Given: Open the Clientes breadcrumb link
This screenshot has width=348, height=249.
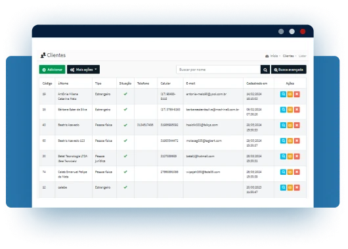Looking at the screenshot, I should tap(288, 56).
